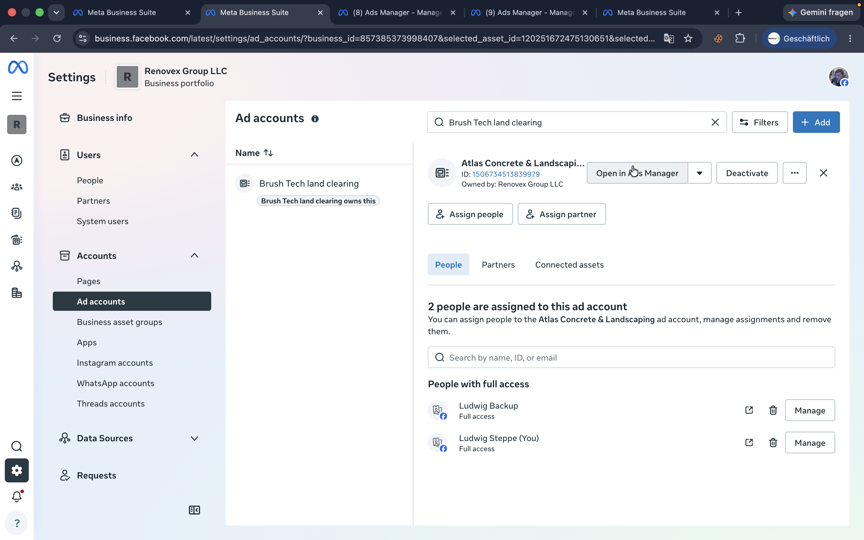
Task: Open the stacked documents icon in rail
Action: click(17, 213)
